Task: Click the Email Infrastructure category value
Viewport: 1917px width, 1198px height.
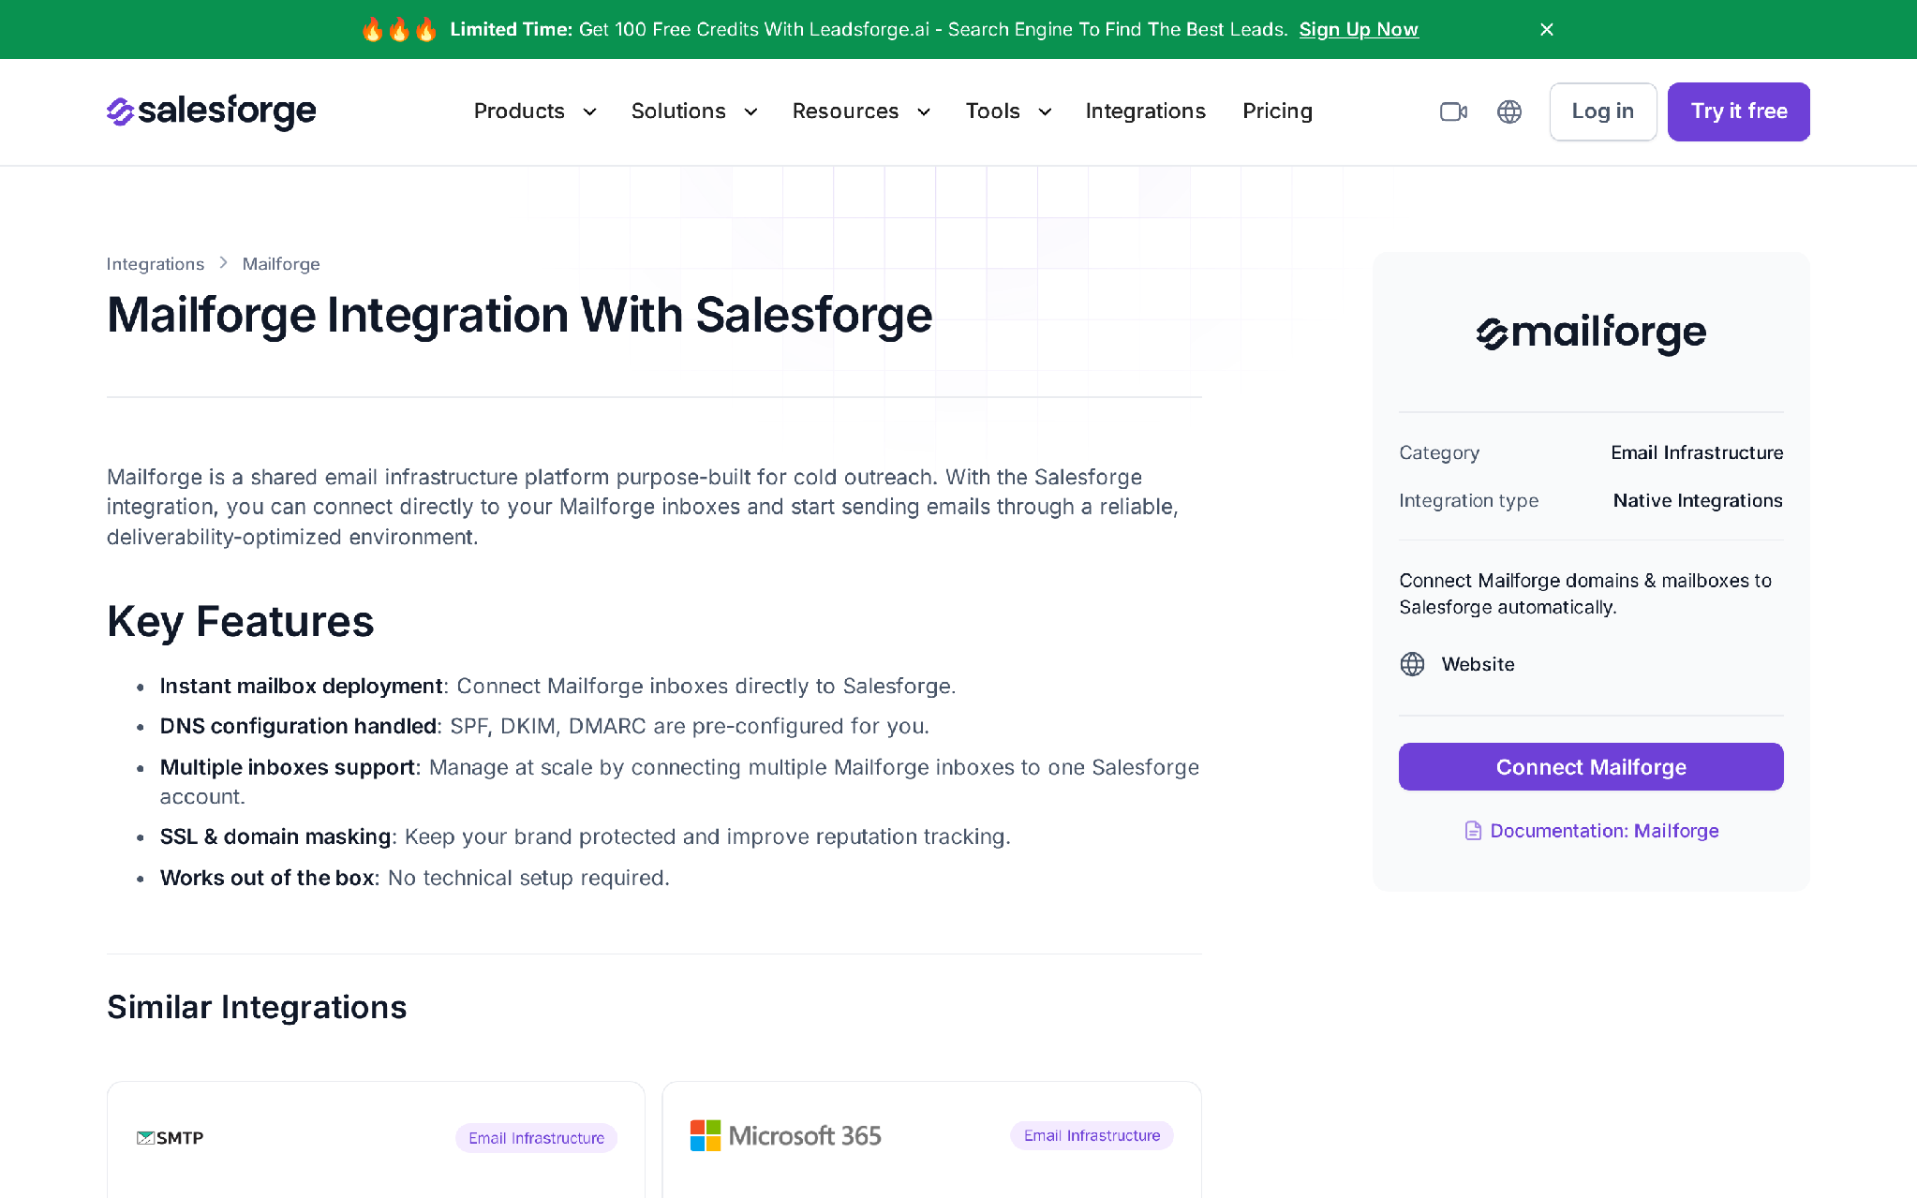Action: click(x=1697, y=452)
